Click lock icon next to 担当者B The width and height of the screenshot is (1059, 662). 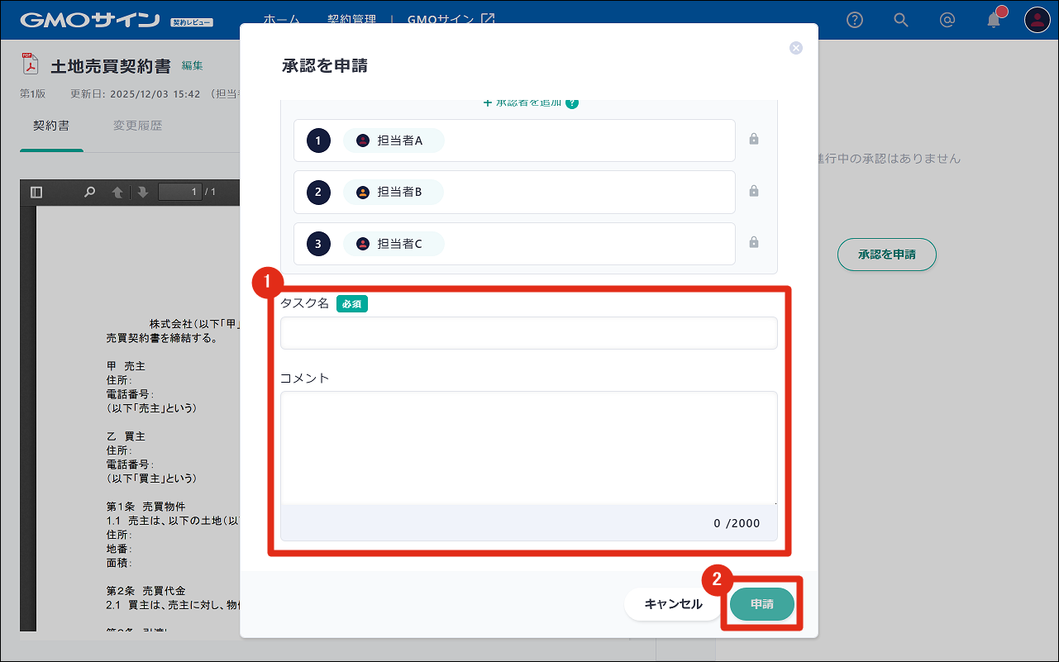click(754, 192)
